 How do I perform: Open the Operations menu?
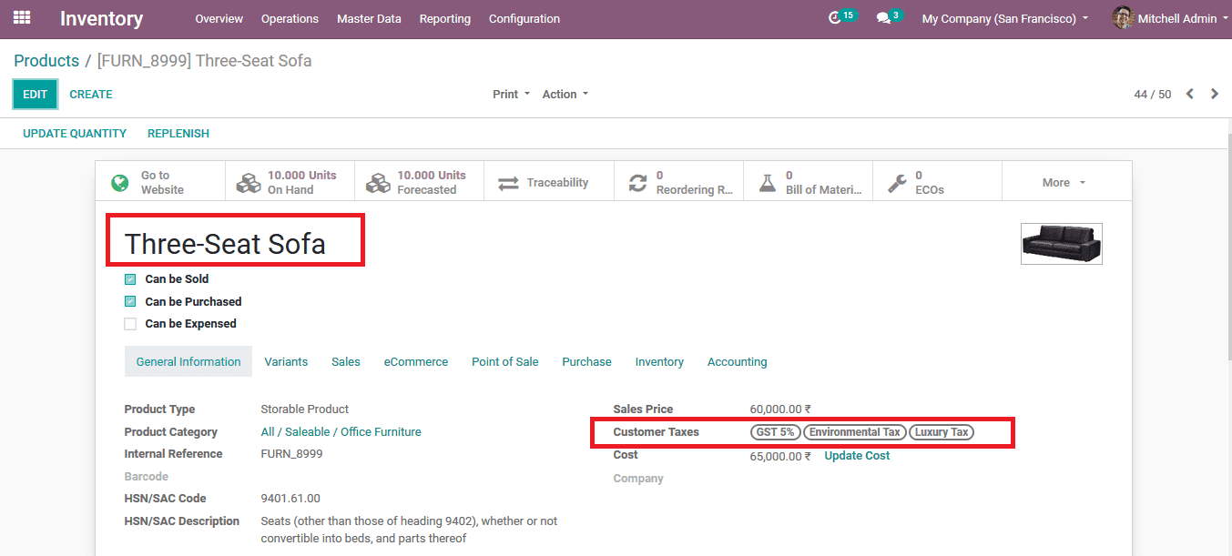290,18
